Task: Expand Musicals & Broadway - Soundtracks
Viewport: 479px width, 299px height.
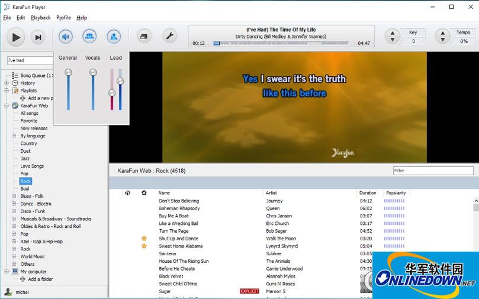Action: (x=14, y=218)
